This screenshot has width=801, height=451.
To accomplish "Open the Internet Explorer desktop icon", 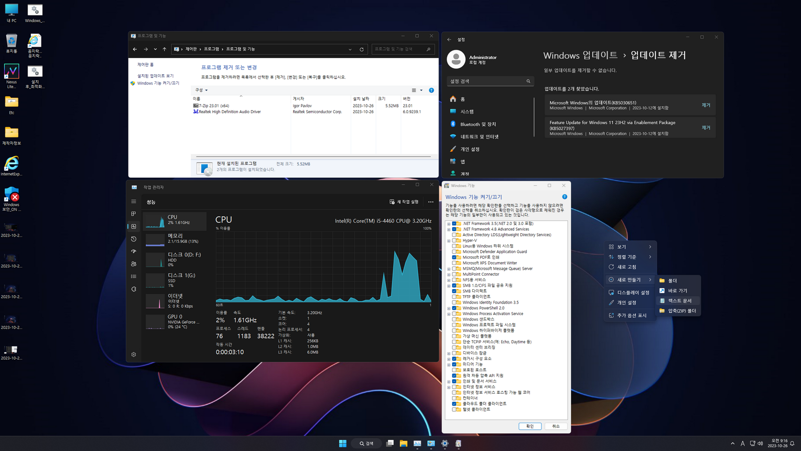I will tap(12, 166).
